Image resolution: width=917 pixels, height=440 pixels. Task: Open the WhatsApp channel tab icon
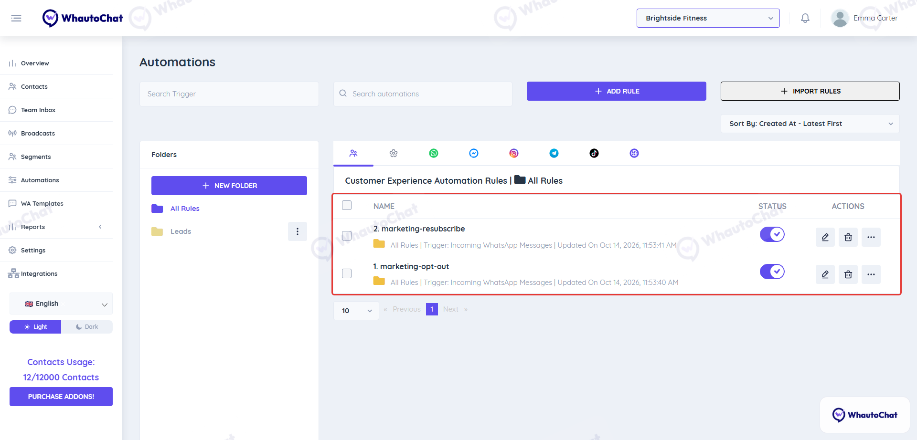point(434,153)
